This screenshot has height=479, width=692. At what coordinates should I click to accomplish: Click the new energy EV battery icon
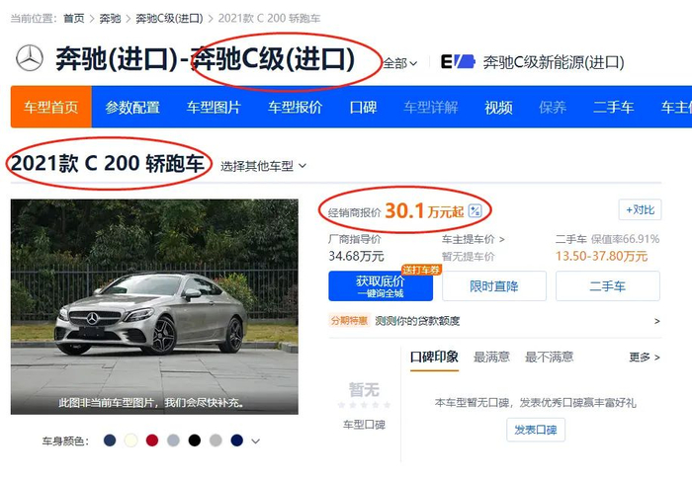(x=458, y=62)
